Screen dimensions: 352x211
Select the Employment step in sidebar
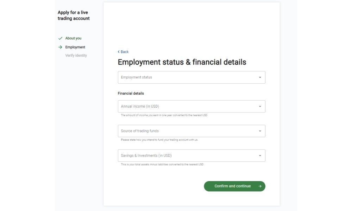tap(75, 47)
